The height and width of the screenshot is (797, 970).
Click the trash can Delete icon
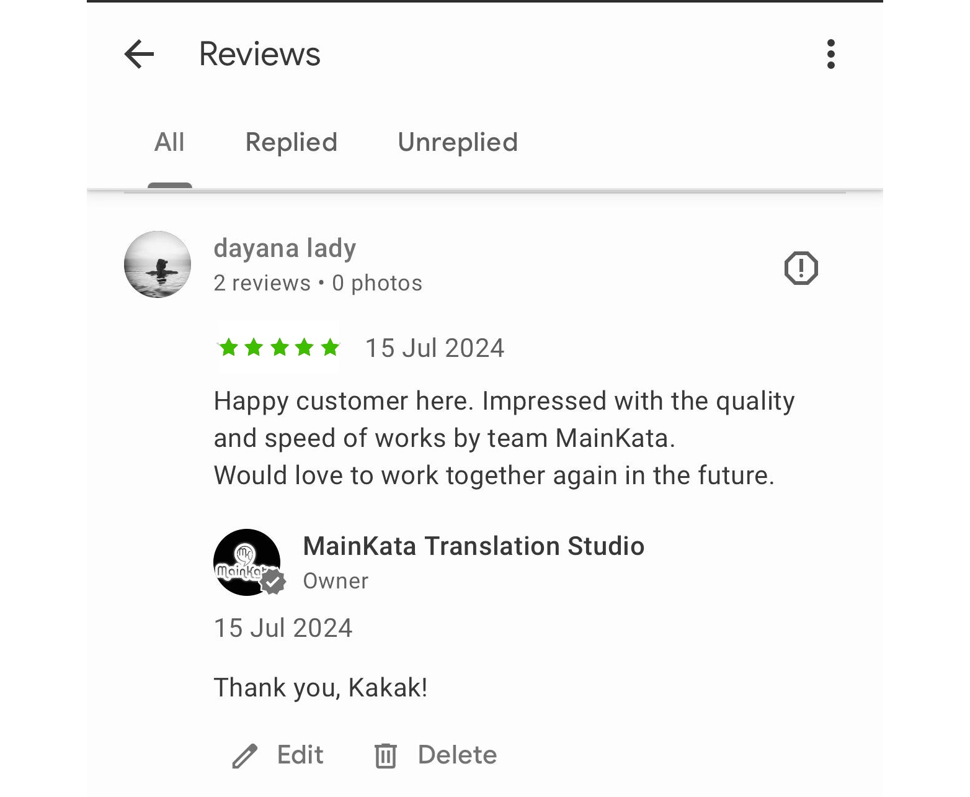tap(385, 755)
